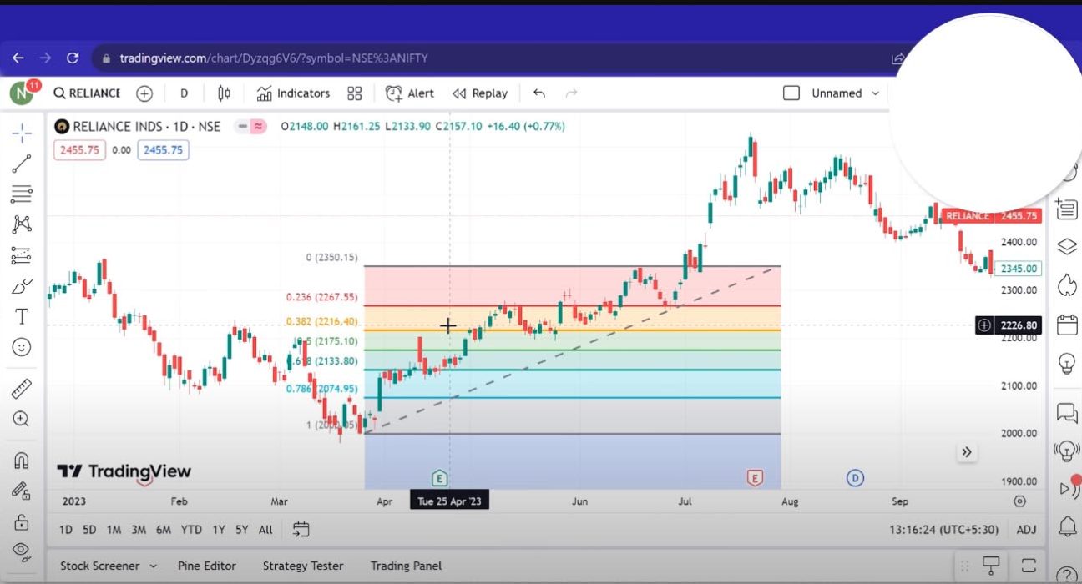1082x584 pixels.
Task: Toggle lock all drawing tools
Action: tap(22, 522)
